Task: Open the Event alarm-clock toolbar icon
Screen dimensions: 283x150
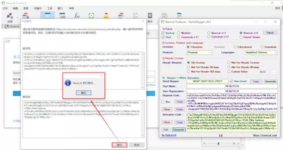Action: coord(91,16)
